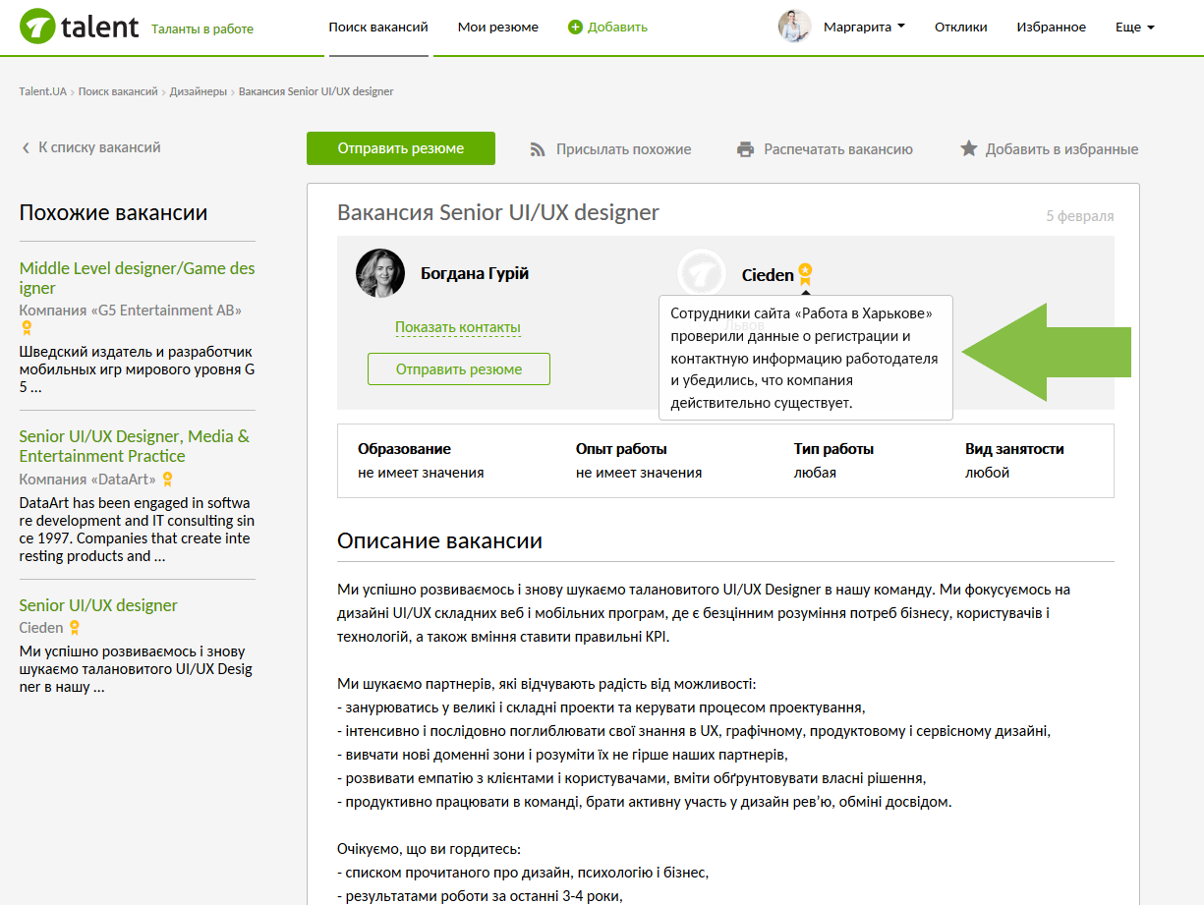Click the star icon for favorites

coord(969,148)
